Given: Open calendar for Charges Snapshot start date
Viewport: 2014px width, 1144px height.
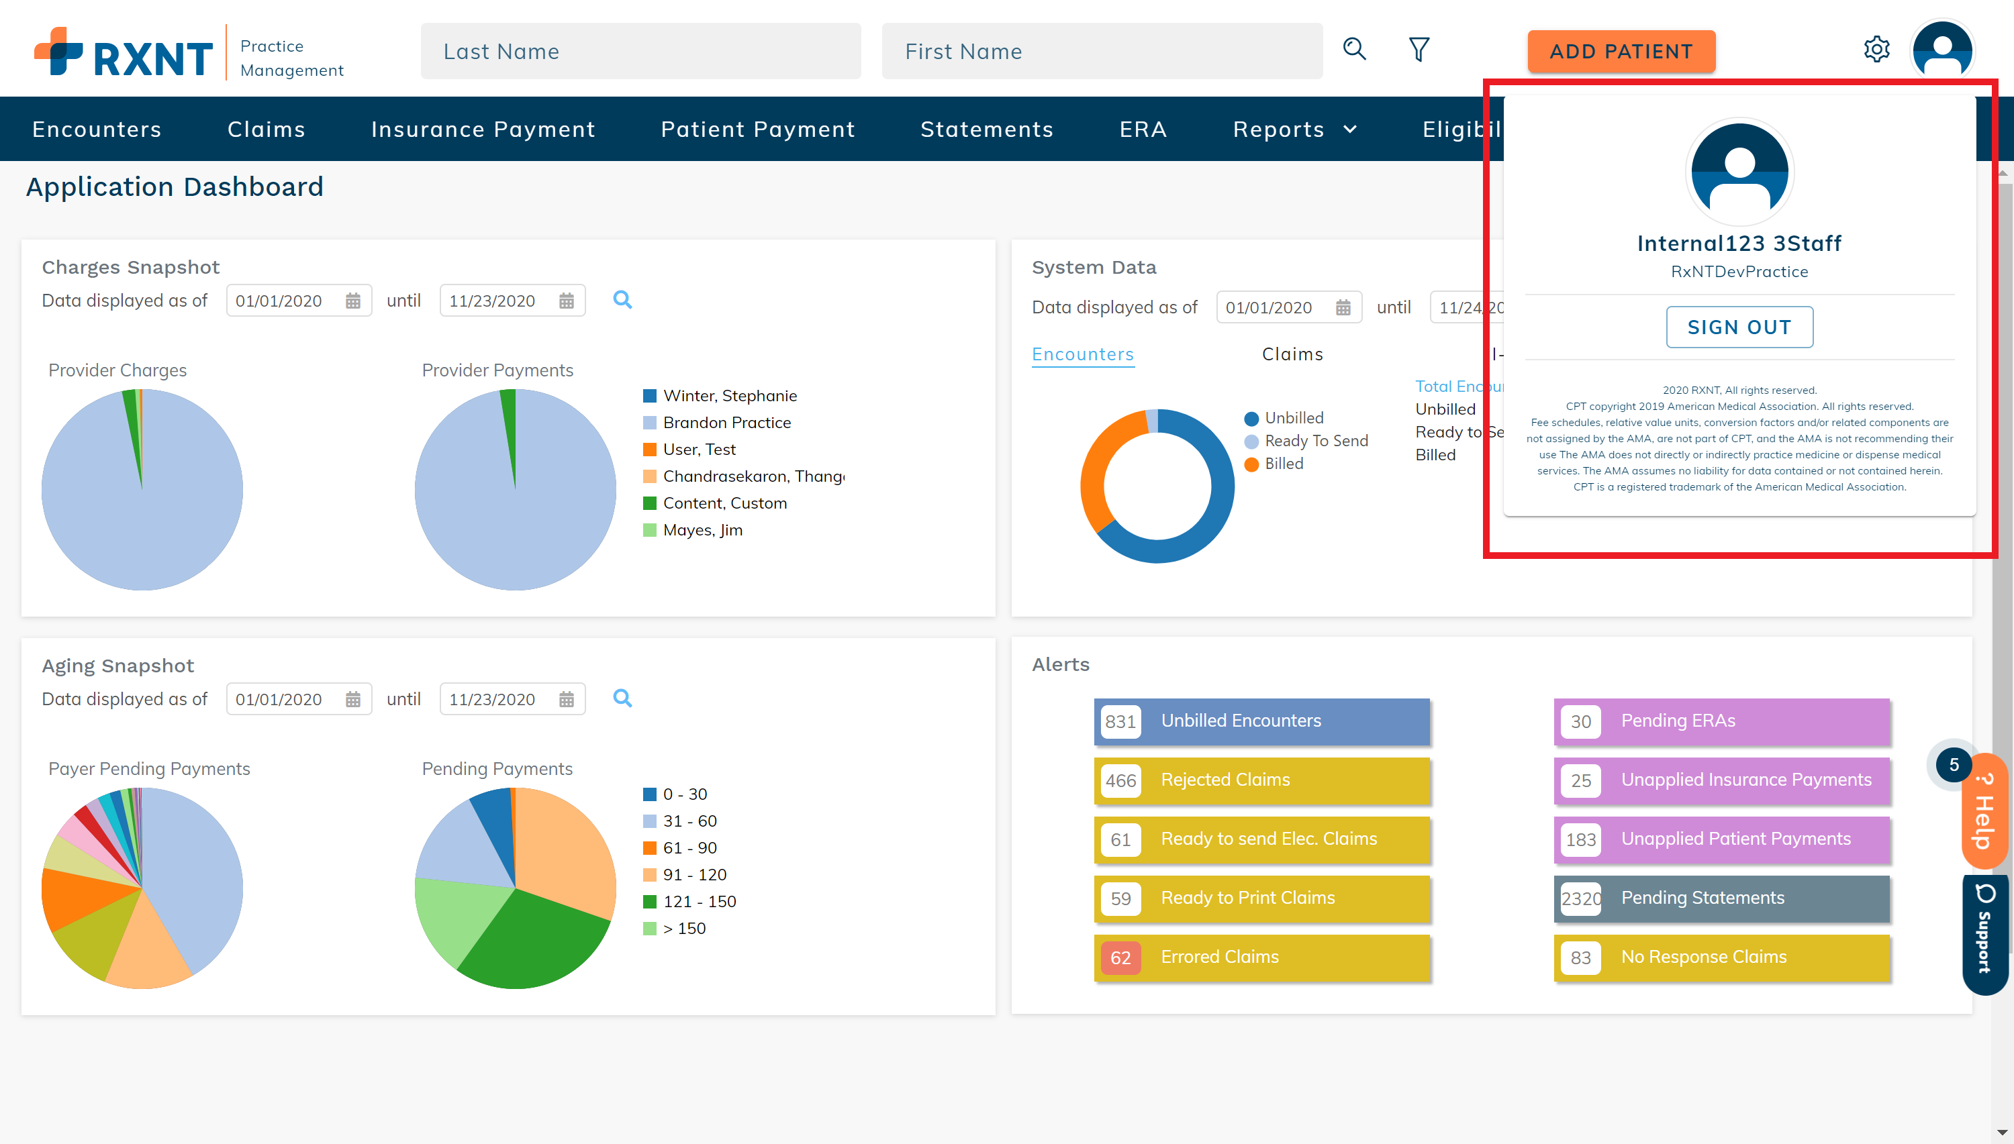Looking at the screenshot, I should coord(353,301).
